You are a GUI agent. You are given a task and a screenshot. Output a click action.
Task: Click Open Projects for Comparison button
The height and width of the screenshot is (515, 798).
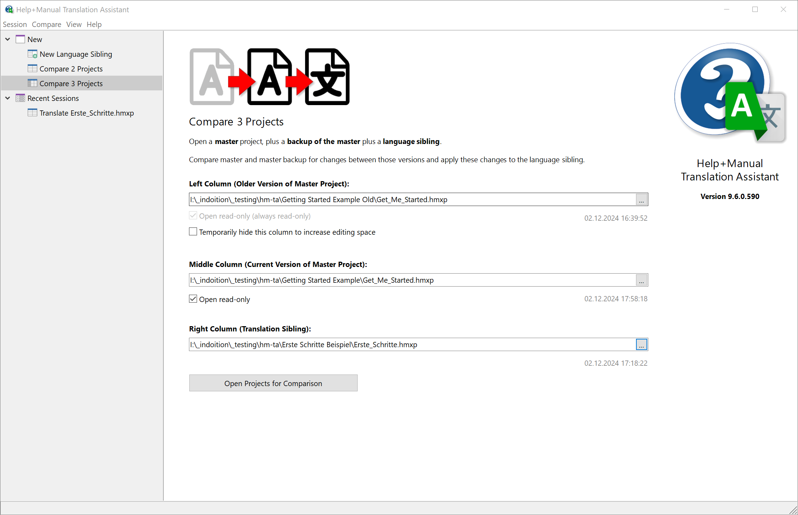pos(273,383)
